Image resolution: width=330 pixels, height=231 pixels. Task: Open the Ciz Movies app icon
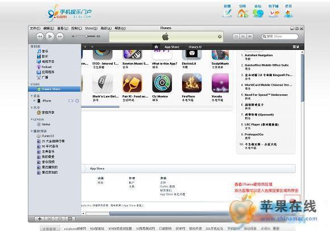tap(162, 83)
